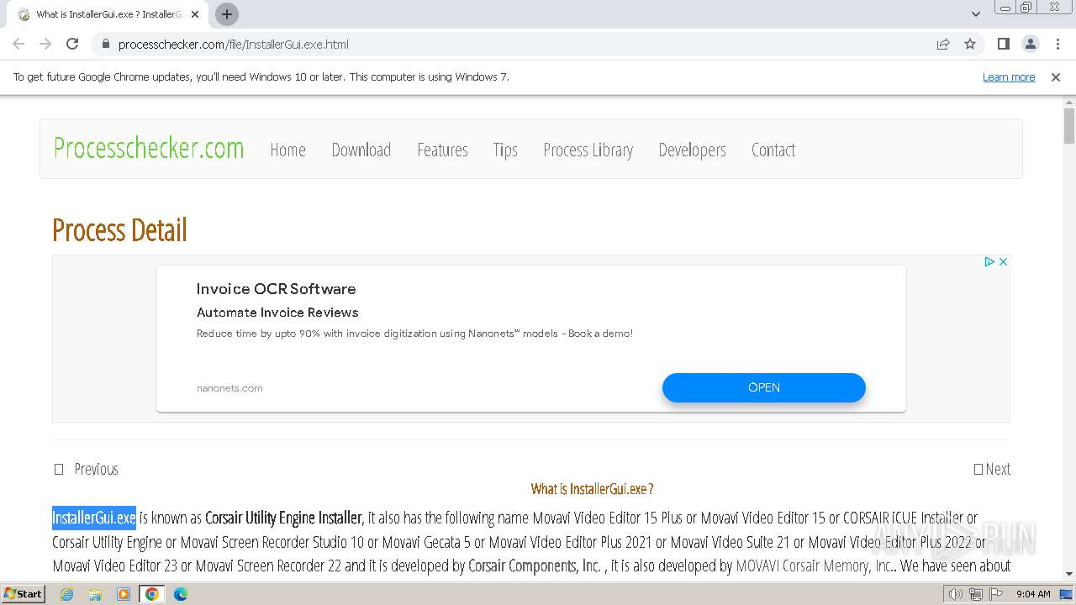Open the Tips menu item
The width and height of the screenshot is (1076, 605).
[x=505, y=150]
